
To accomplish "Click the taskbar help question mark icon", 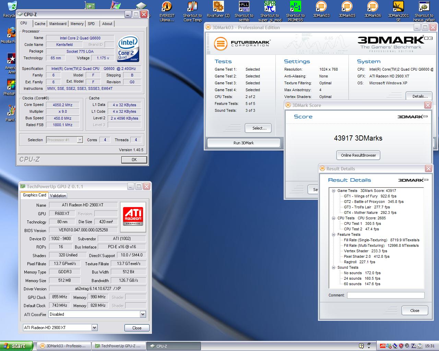I will coord(361,346).
